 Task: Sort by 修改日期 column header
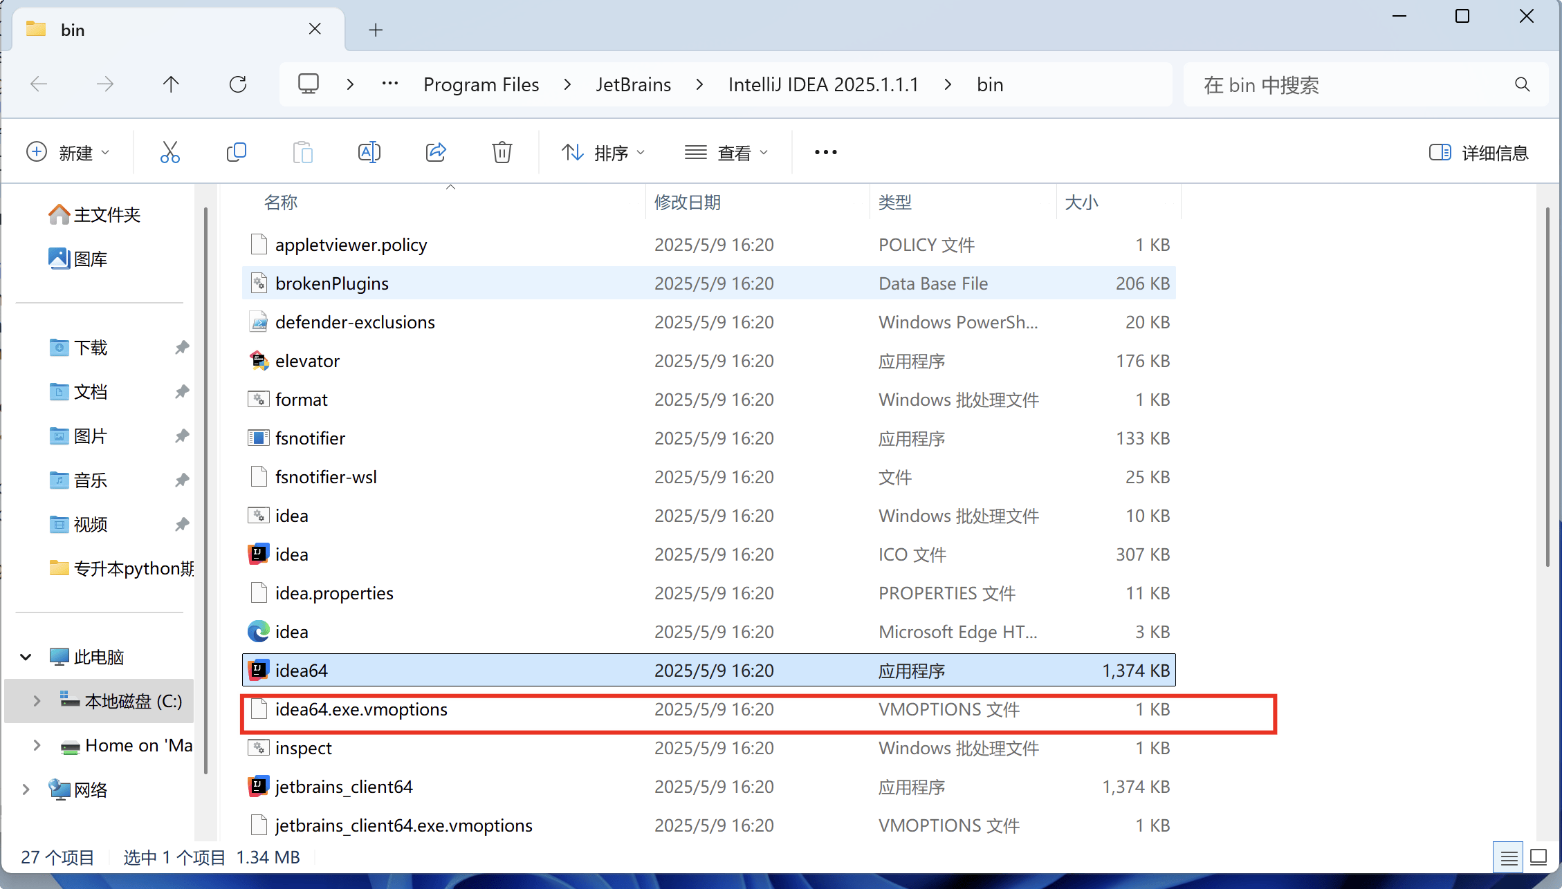click(x=688, y=203)
